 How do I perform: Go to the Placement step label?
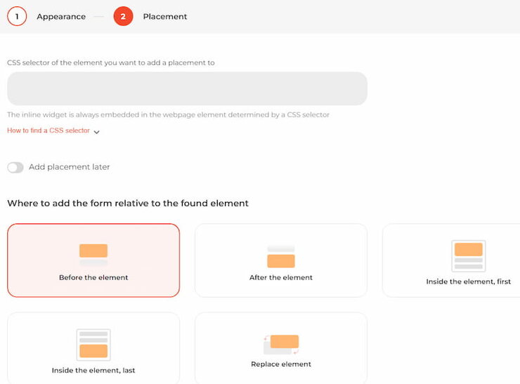coord(165,17)
